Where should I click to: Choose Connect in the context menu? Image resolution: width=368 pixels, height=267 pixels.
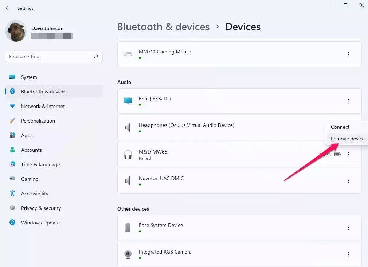340,127
